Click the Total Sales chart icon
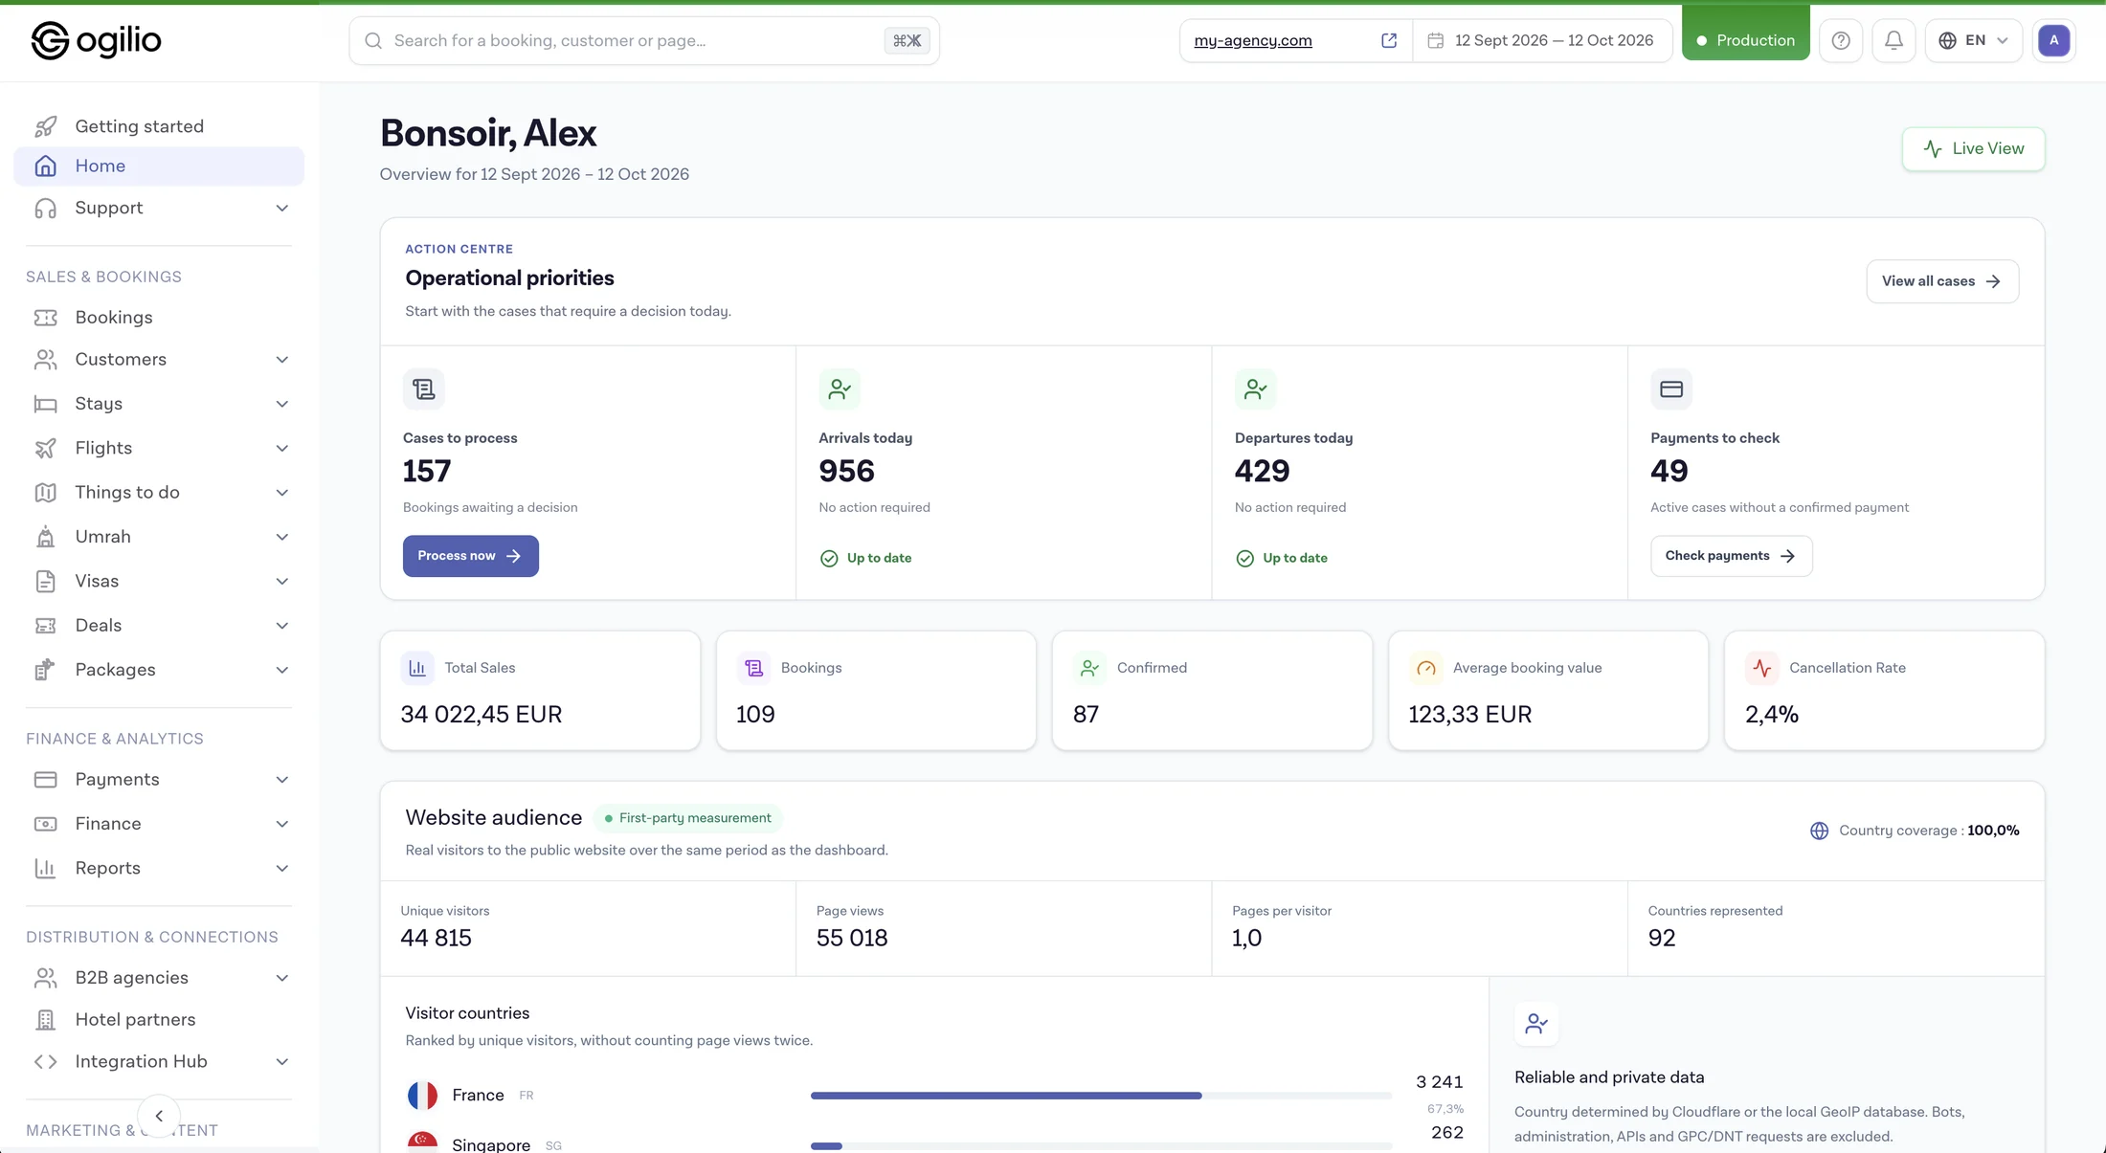Viewport: 2106px width, 1153px height. point(417,668)
